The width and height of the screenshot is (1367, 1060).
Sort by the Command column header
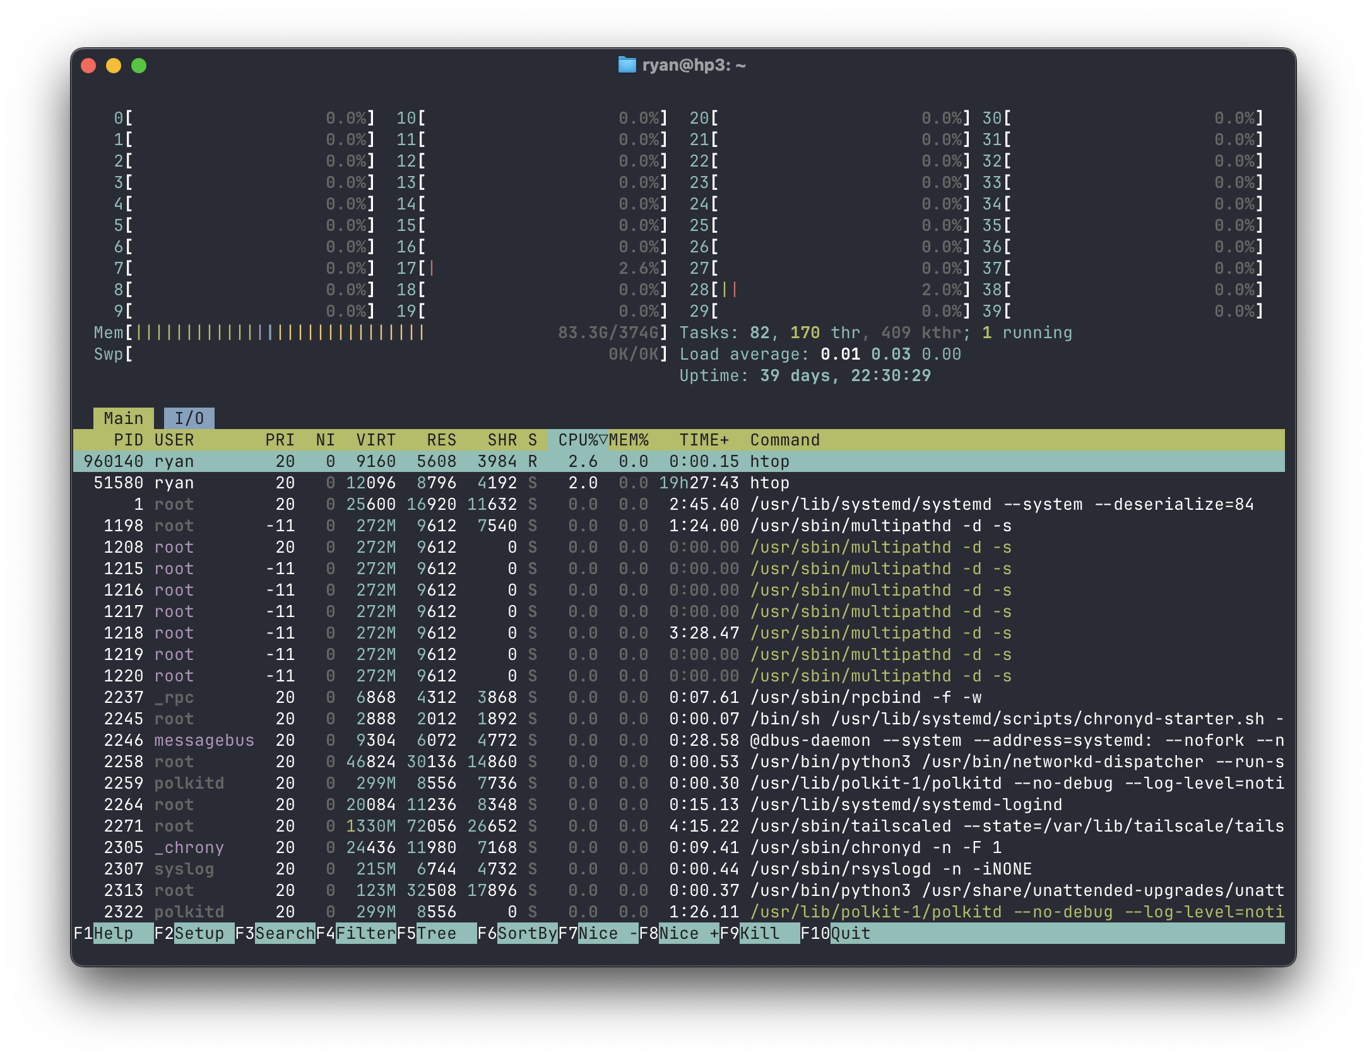784,440
